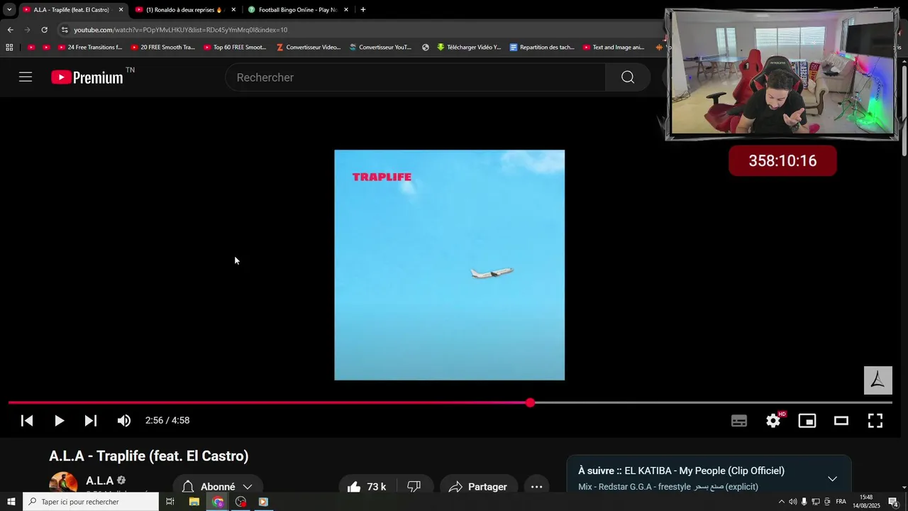Show hidden system tray icons
Screen dimensions: 908x511
[x=782, y=502]
